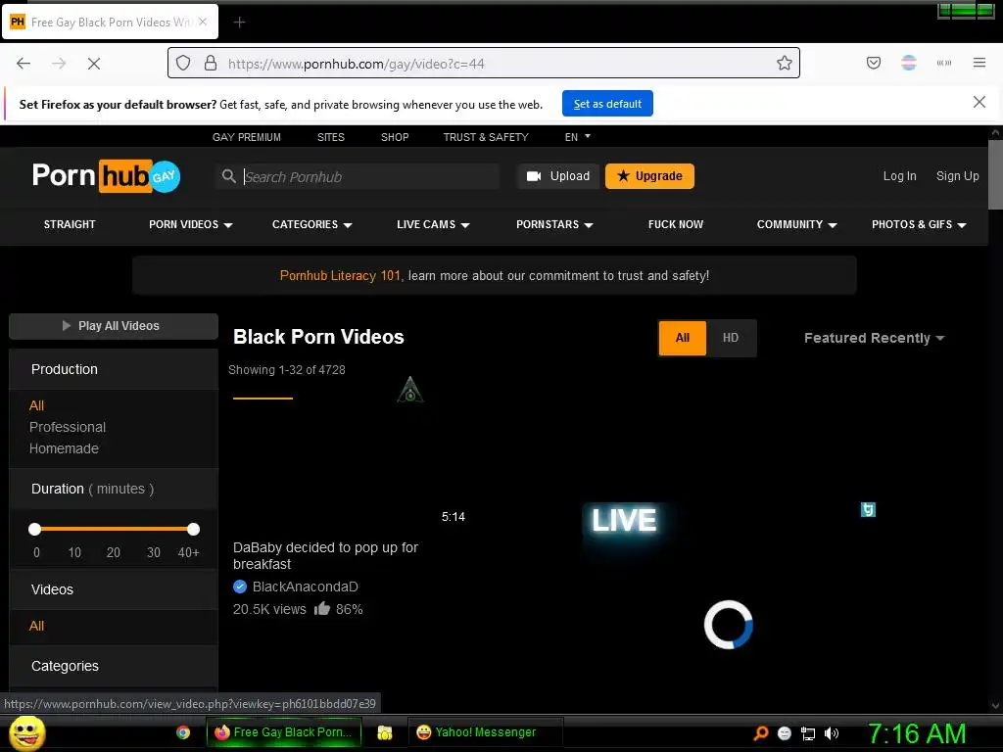
Task: Select the All video quality toggle
Action: [x=683, y=338]
